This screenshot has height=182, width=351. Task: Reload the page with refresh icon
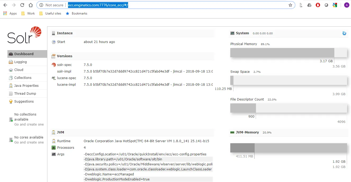[22, 5]
